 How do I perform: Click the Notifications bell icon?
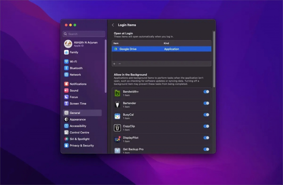(x=66, y=84)
